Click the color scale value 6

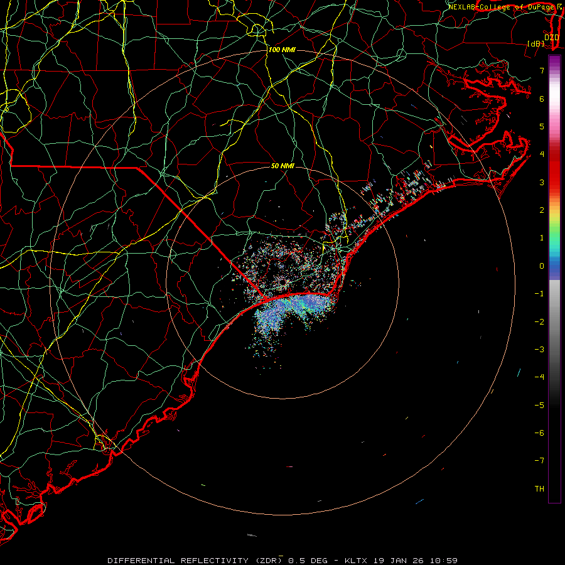542,99
